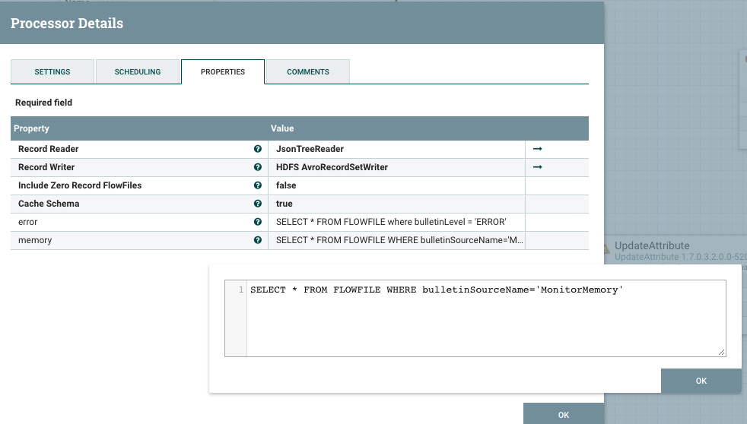Click help icon for Include Zero Record FlowFiles

(258, 185)
